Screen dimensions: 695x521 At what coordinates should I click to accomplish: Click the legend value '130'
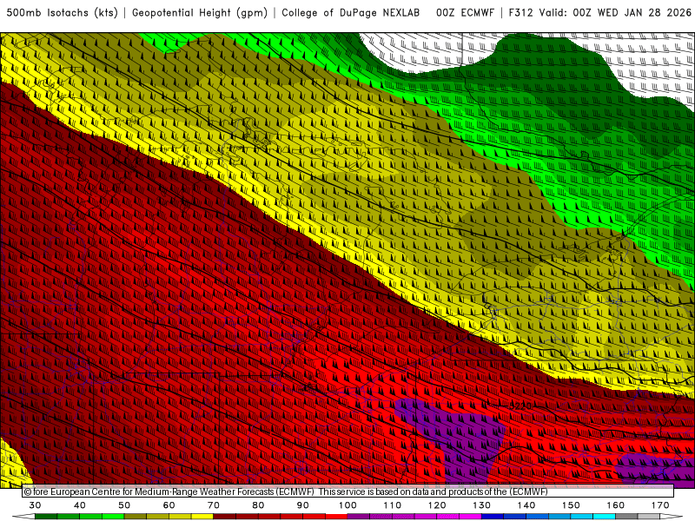tap(482, 505)
